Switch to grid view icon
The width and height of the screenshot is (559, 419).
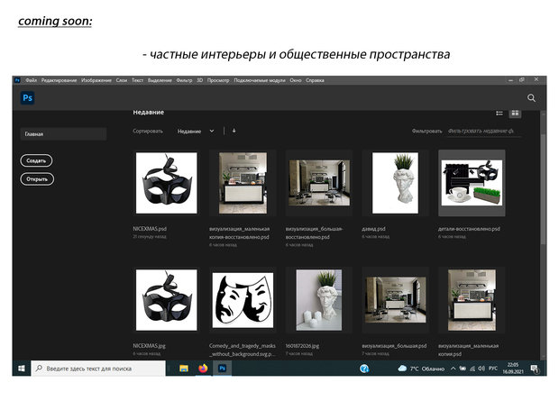point(515,114)
